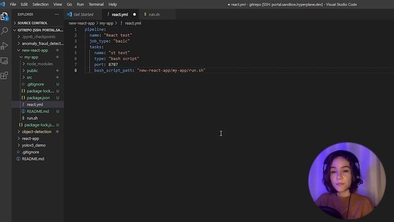
Task: Open the Go menu
Action: 70,4
